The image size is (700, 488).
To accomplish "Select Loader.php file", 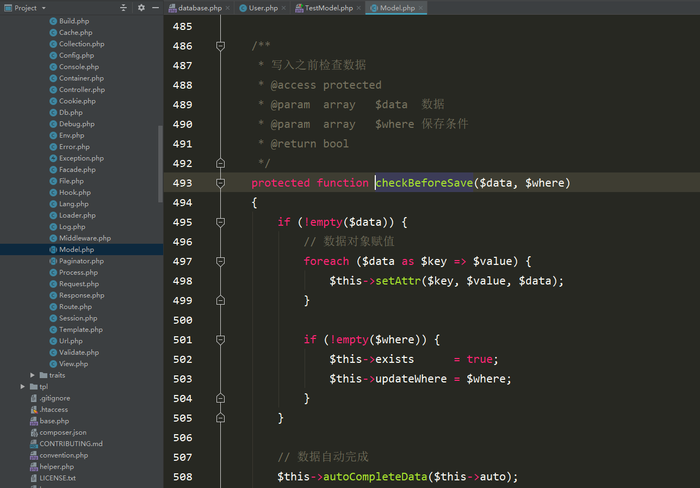I will 77,215.
